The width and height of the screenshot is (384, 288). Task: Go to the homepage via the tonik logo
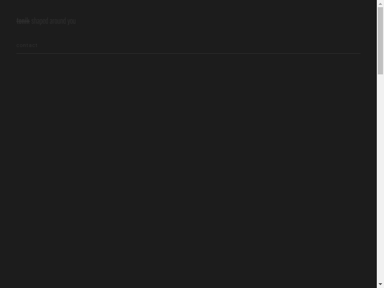(23, 21)
